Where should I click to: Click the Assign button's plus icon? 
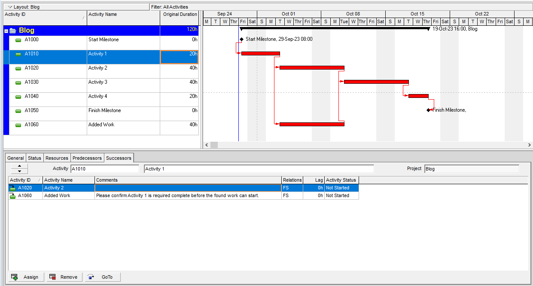14,277
